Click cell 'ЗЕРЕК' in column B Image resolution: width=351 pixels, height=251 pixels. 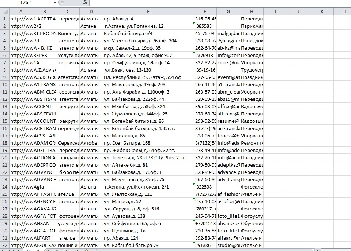[x=44, y=55]
